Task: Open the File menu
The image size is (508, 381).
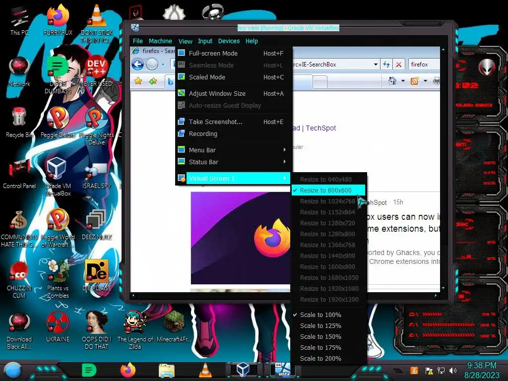Action: coord(138,41)
